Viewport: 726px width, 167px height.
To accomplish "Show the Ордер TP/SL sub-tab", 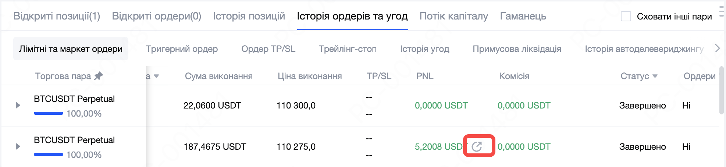I will (x=268, y=49).
